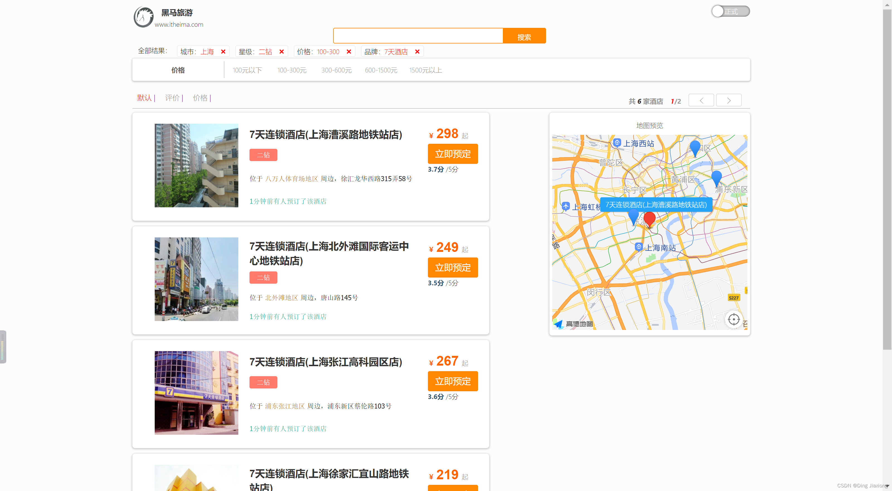Remove the 城市 上海 filter tag
Image resolution: width=892 pixels, height=491 pixels.
point(223,52)
